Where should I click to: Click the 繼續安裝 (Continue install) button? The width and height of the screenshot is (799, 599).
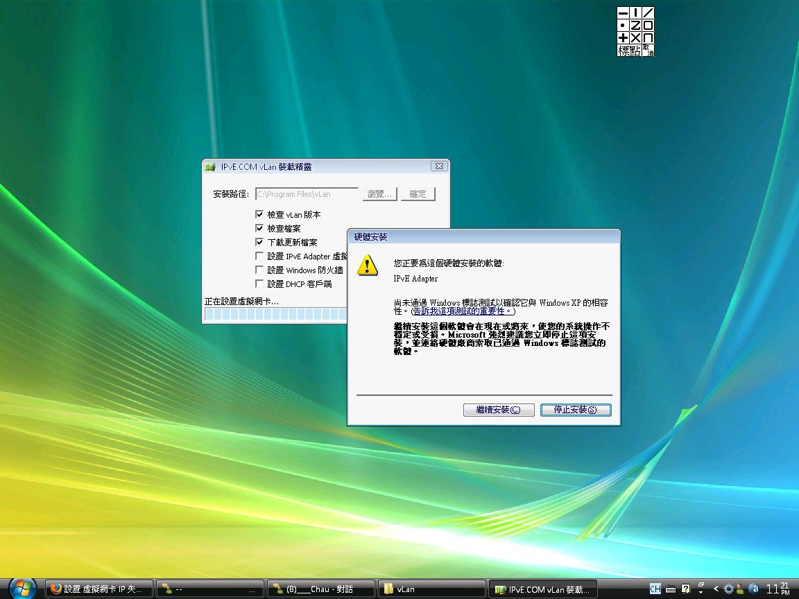tap(499, 410)
